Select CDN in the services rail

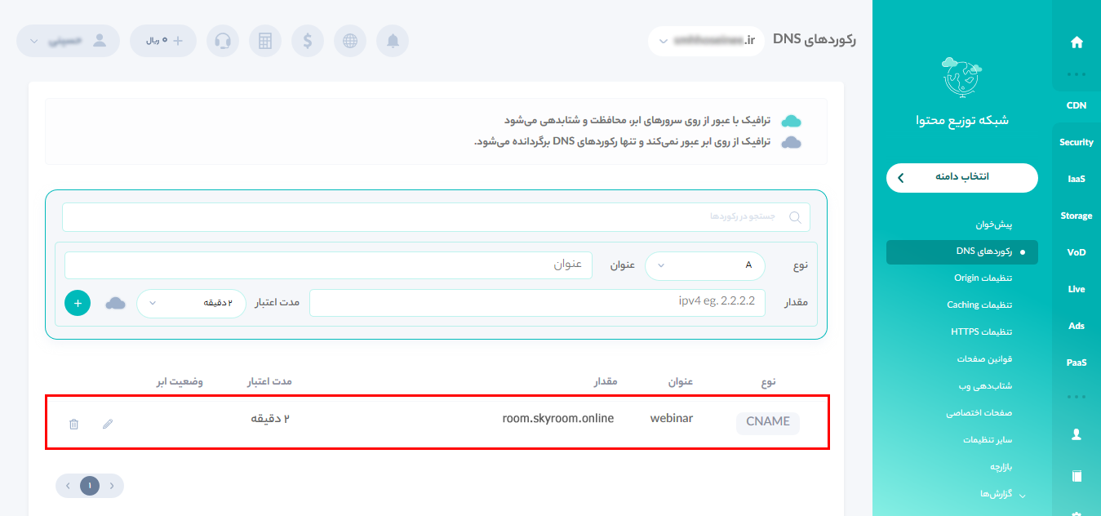pos(1077,106)
